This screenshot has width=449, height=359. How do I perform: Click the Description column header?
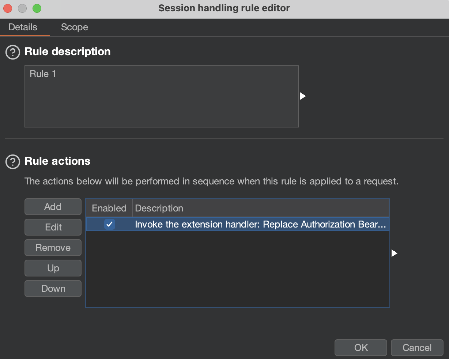click(159, 208)
